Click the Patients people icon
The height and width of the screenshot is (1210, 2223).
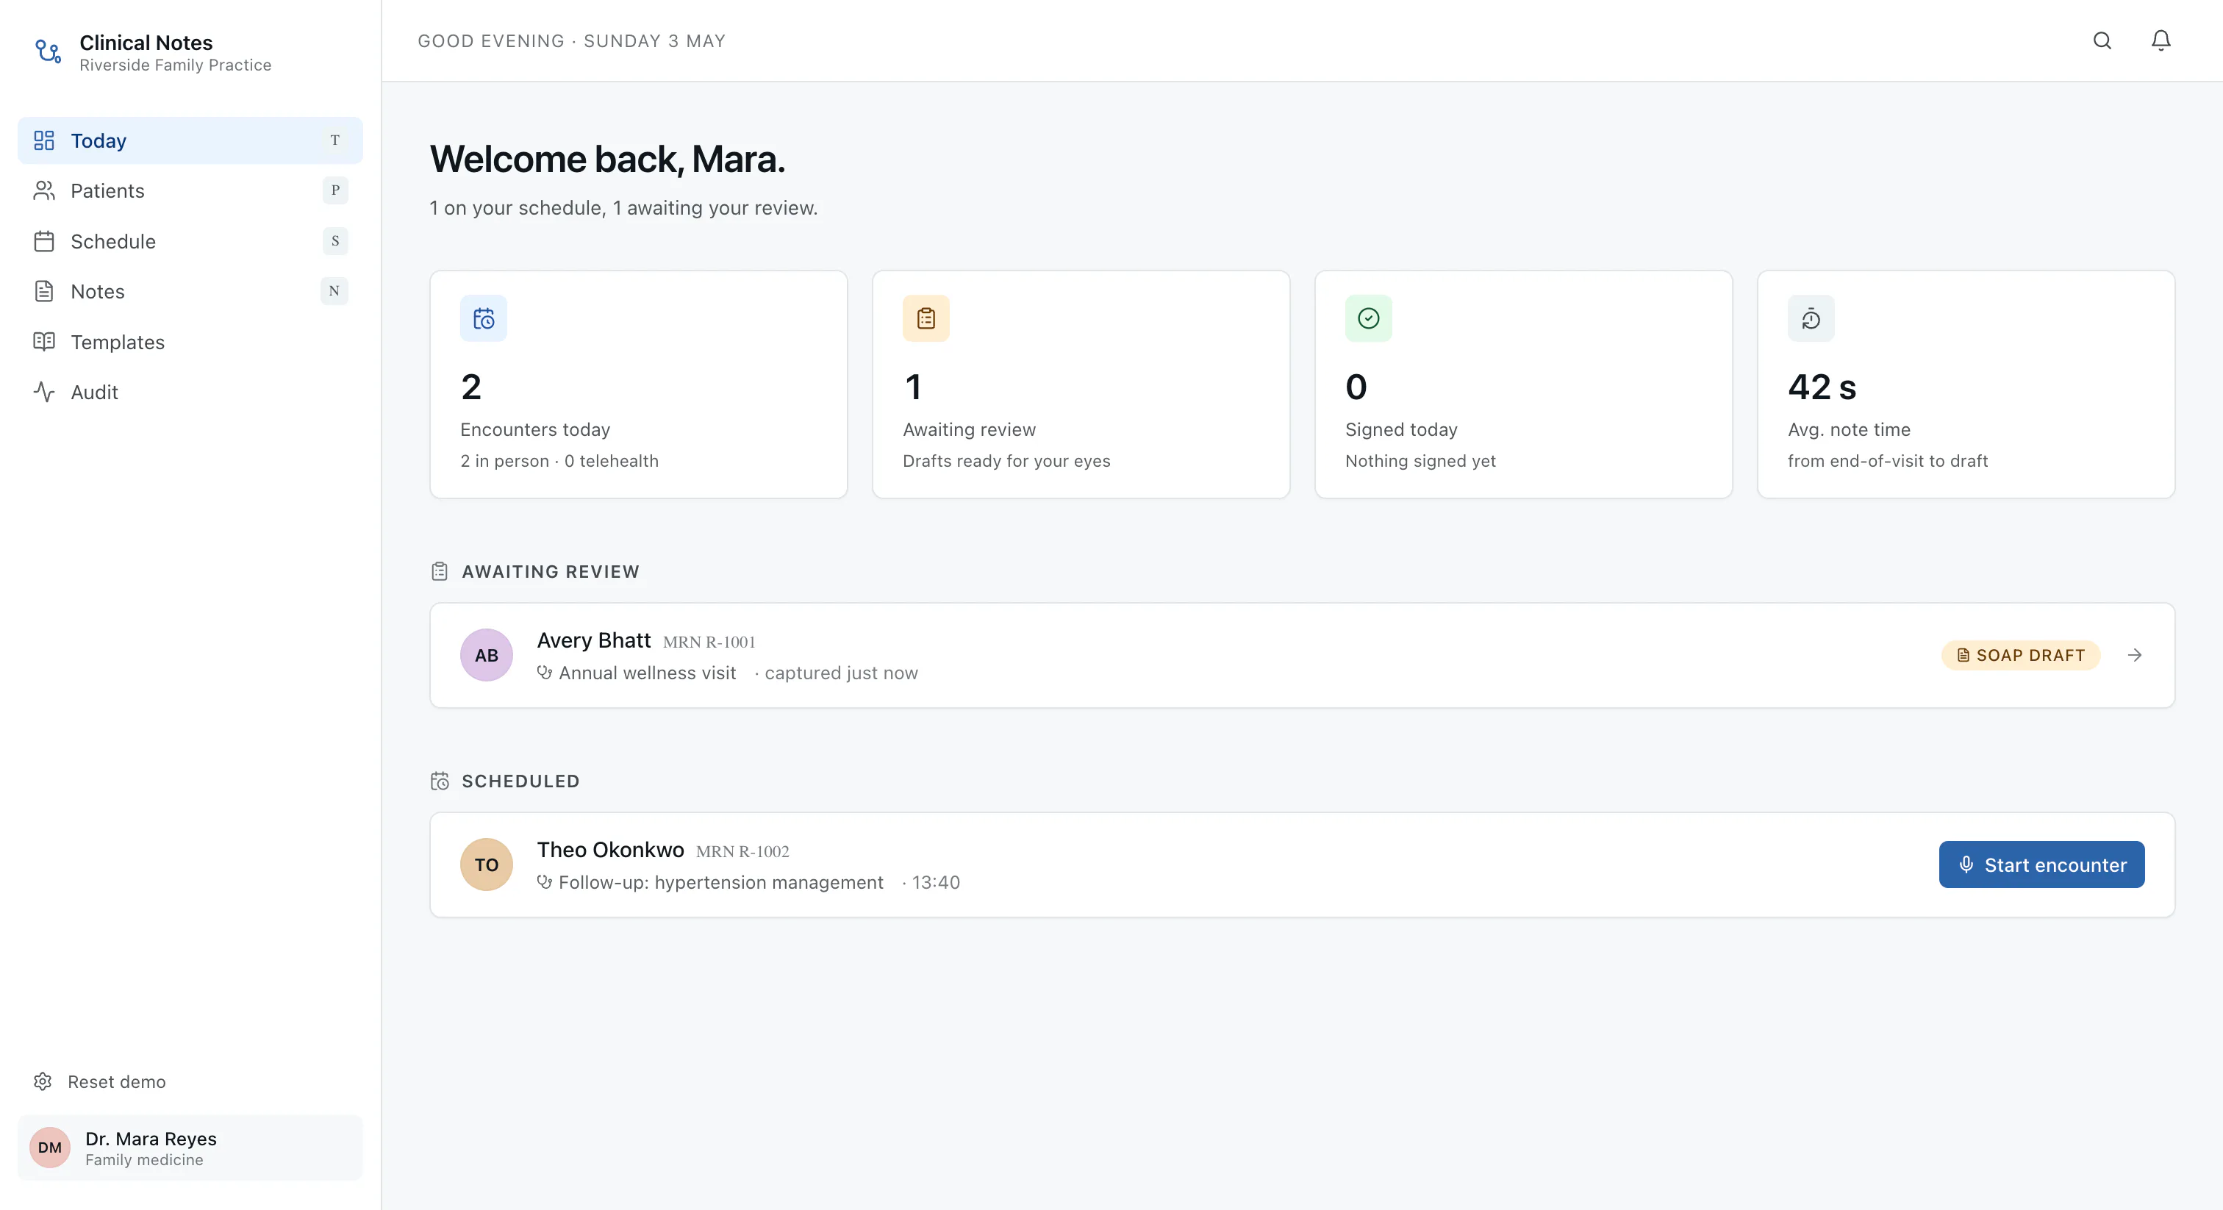44,190
